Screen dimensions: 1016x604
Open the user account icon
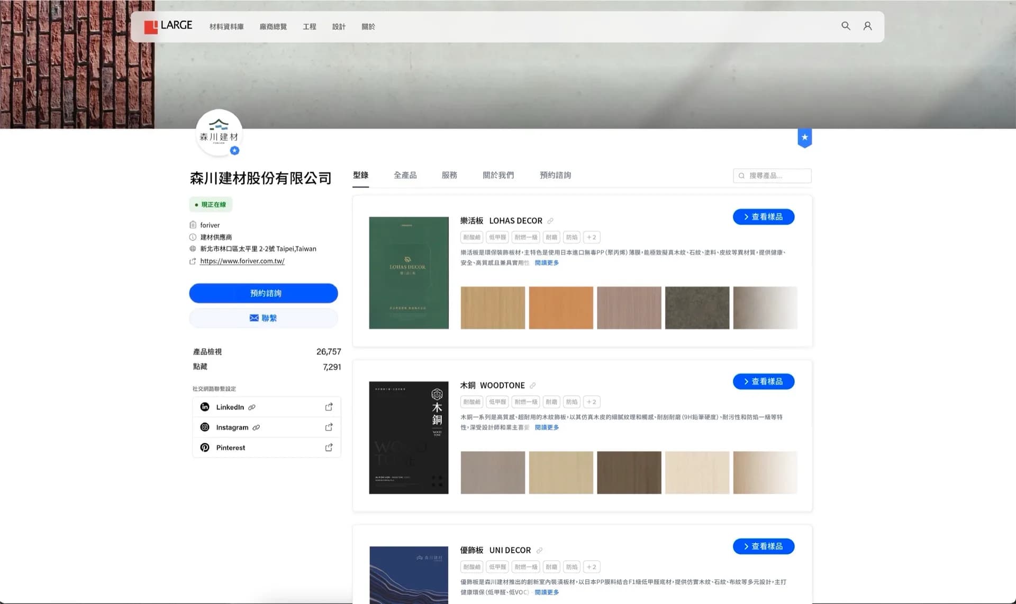pos(867,26)
